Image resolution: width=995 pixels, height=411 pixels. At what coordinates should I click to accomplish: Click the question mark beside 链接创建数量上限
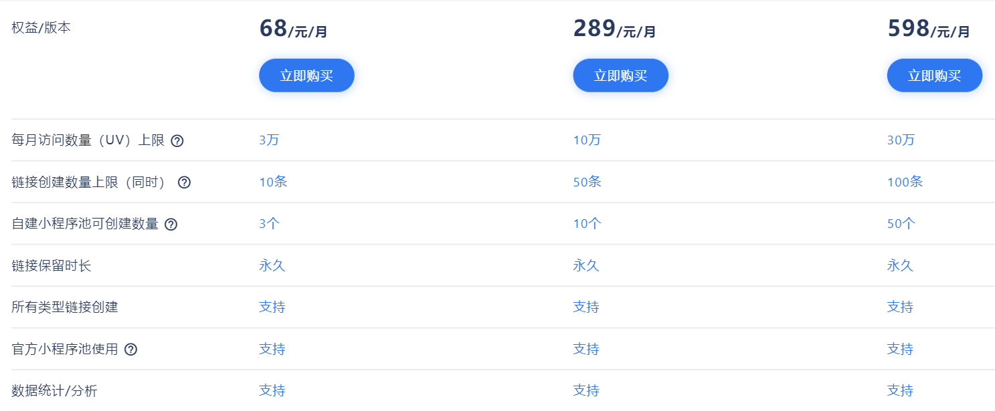[x=184, y=182]
